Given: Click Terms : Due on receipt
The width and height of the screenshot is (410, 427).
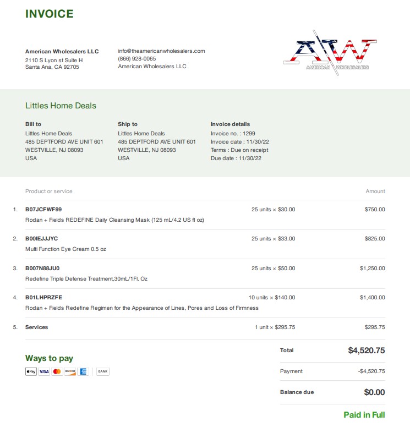Looking at the screenshot, I should pos(239,150).
